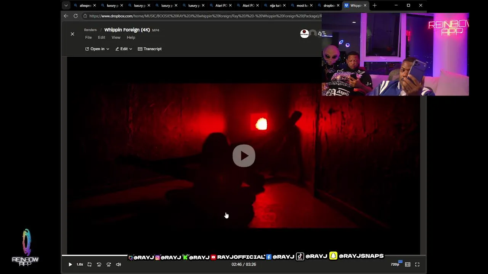Close the most lu browser tab

pyautogui.click(x=311, y=5)
